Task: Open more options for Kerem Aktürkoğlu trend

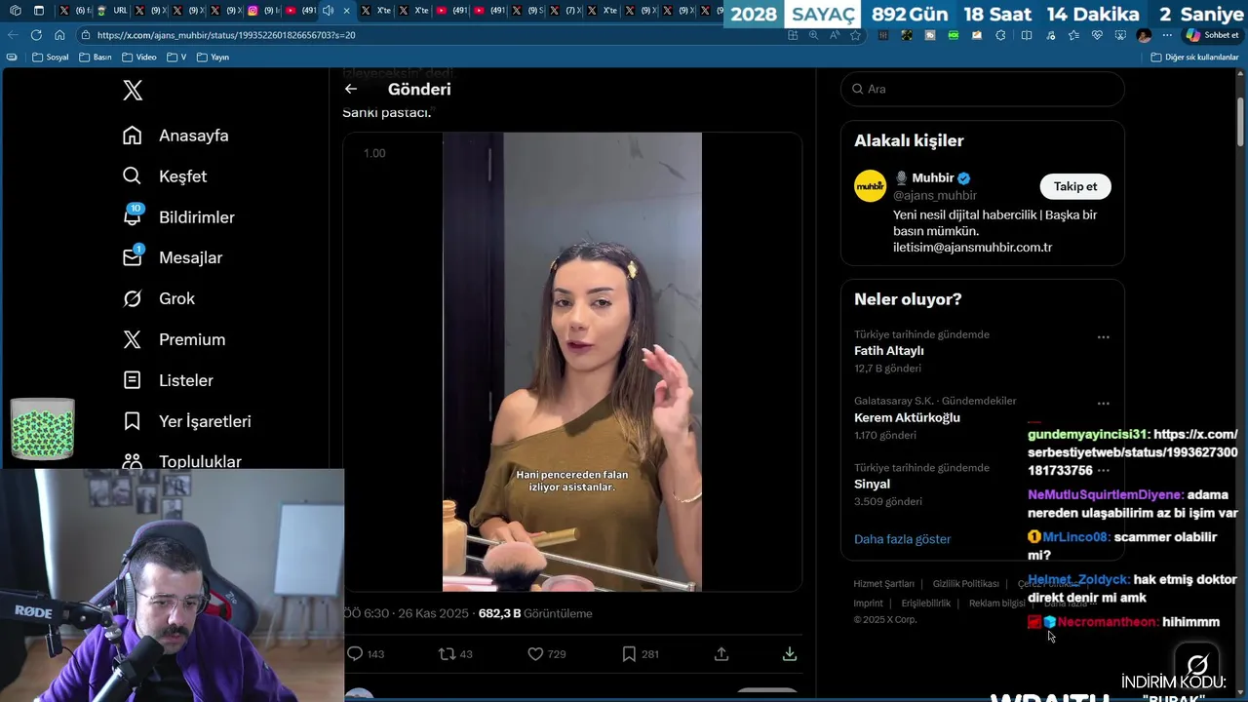Action: [x=1103, y=404]
